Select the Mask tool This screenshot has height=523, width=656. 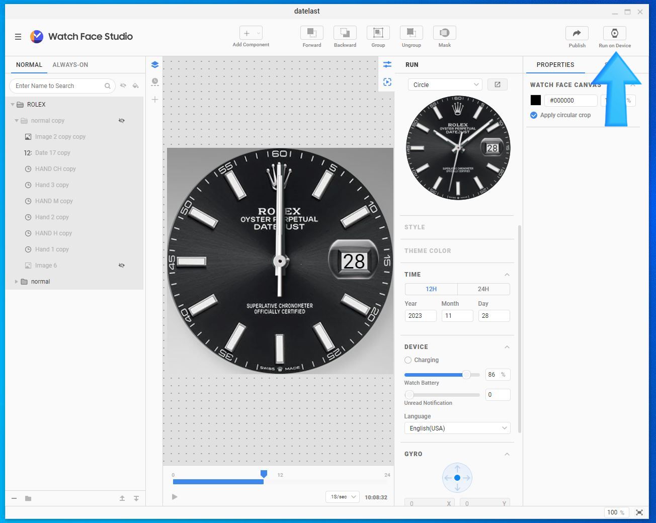(445, 33)
